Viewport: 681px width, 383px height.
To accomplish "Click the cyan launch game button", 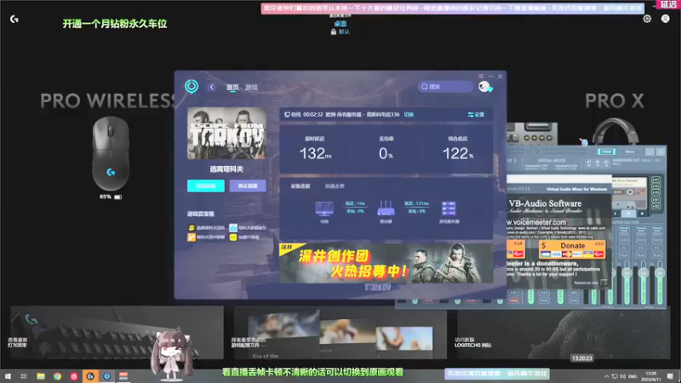I will point(206,186).
